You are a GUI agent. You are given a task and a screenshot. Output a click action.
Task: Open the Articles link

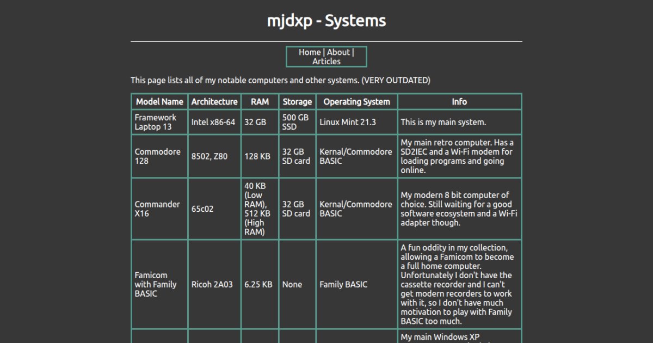[x=326, y=60]
